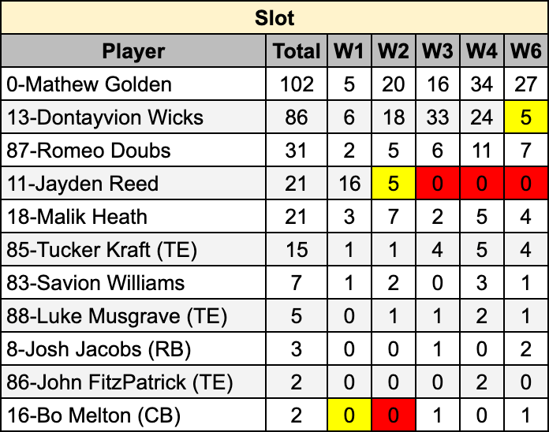This screenshot has width=549, height=432.
Task: Select Bo Melton's red W2 cell
Action: [x=392, y=415]
